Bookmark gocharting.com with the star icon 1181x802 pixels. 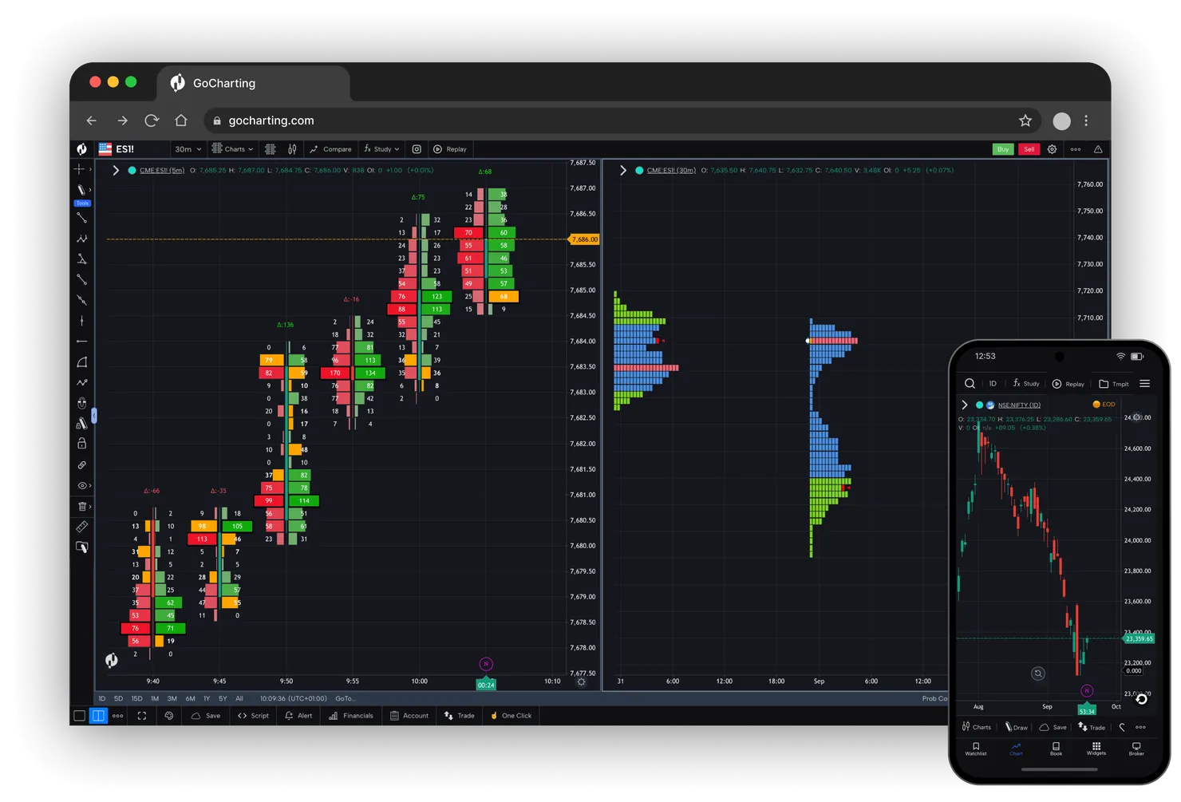tap(1025, 120)
